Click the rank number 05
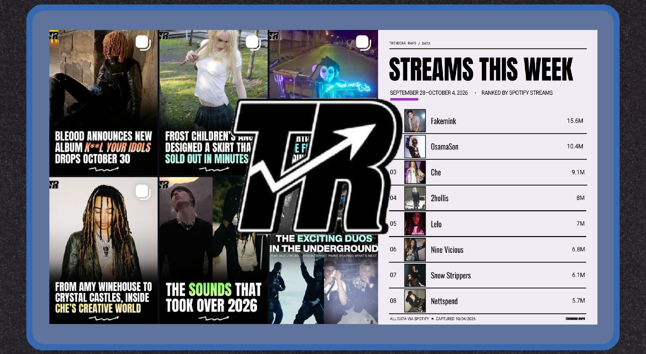The image size is (646, 354). pyautogui.click(x=393, y=224)
